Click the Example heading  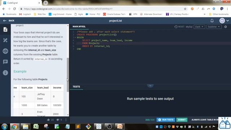tap(20, 71)
